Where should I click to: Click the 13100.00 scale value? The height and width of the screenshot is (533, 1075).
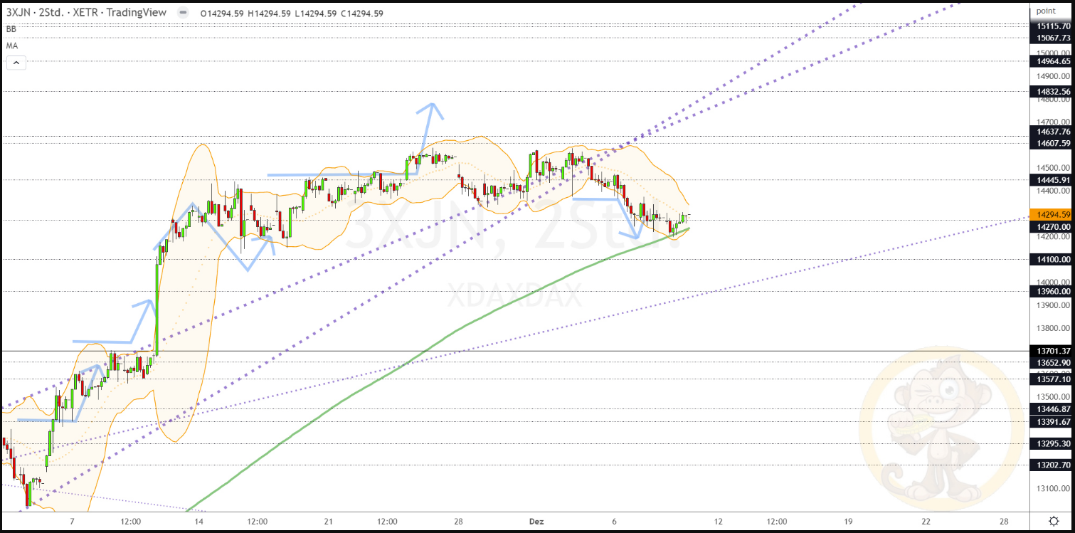point(1054,488)
